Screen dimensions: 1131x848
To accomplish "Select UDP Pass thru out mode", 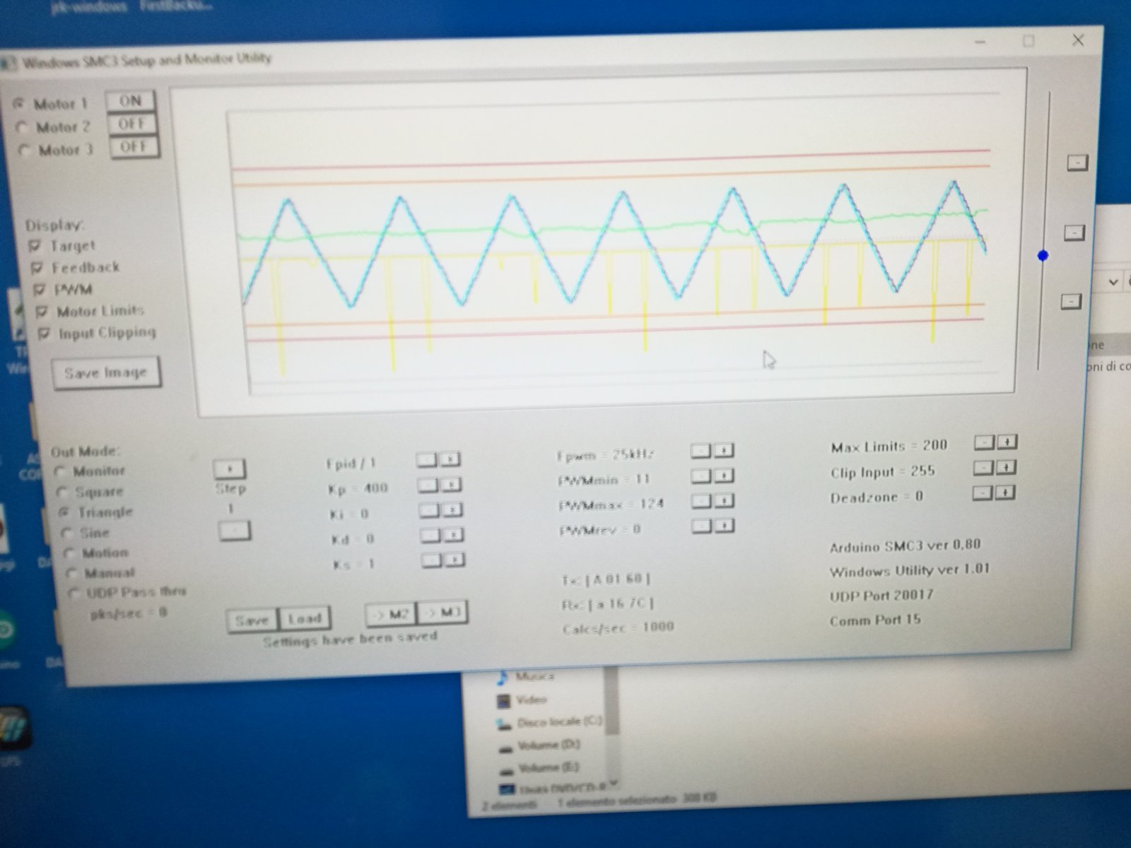I will click(x=74, y=593).
